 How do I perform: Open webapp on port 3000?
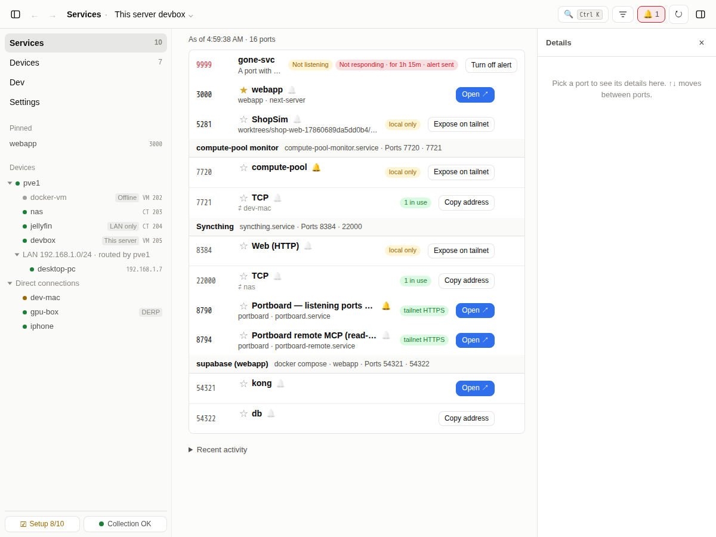(x=475, y=95)
